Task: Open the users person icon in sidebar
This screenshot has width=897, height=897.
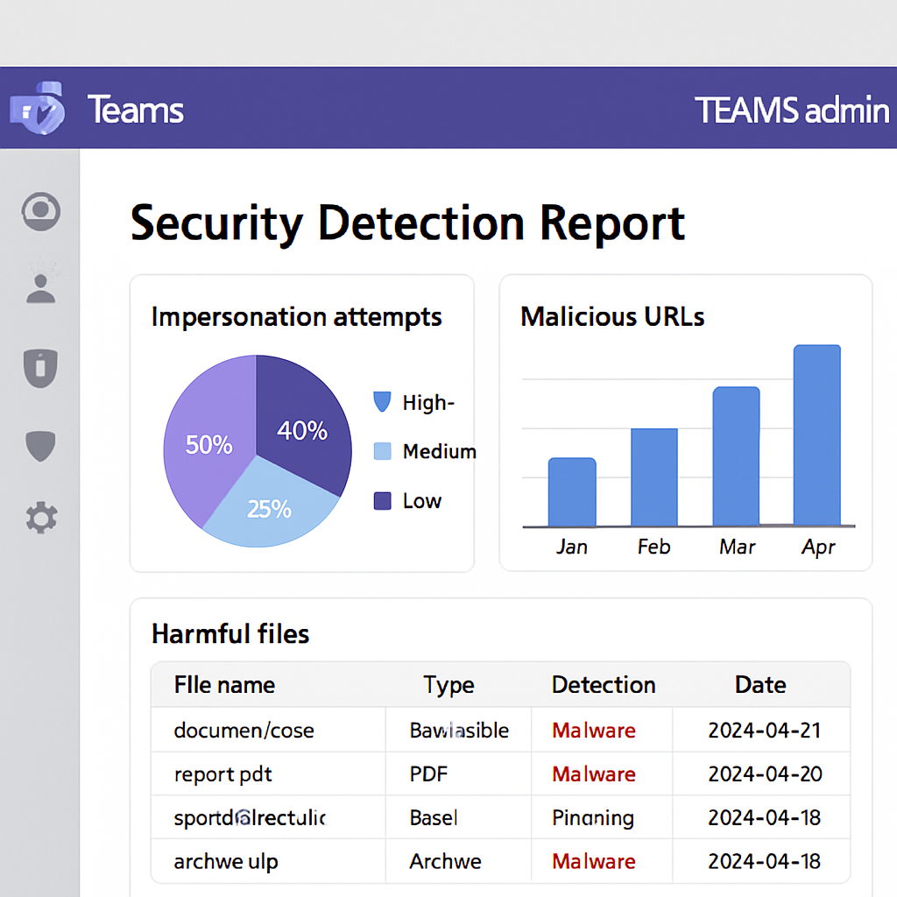Action: coord(40,289)
